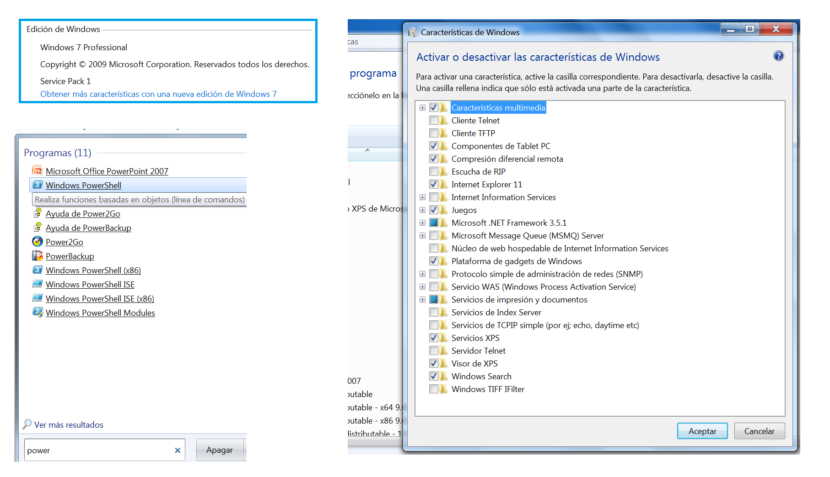The width and height of the screenshot is (830, 477).
Task: Click the Ayuda de Power2Go help icon
Action: 38,213
